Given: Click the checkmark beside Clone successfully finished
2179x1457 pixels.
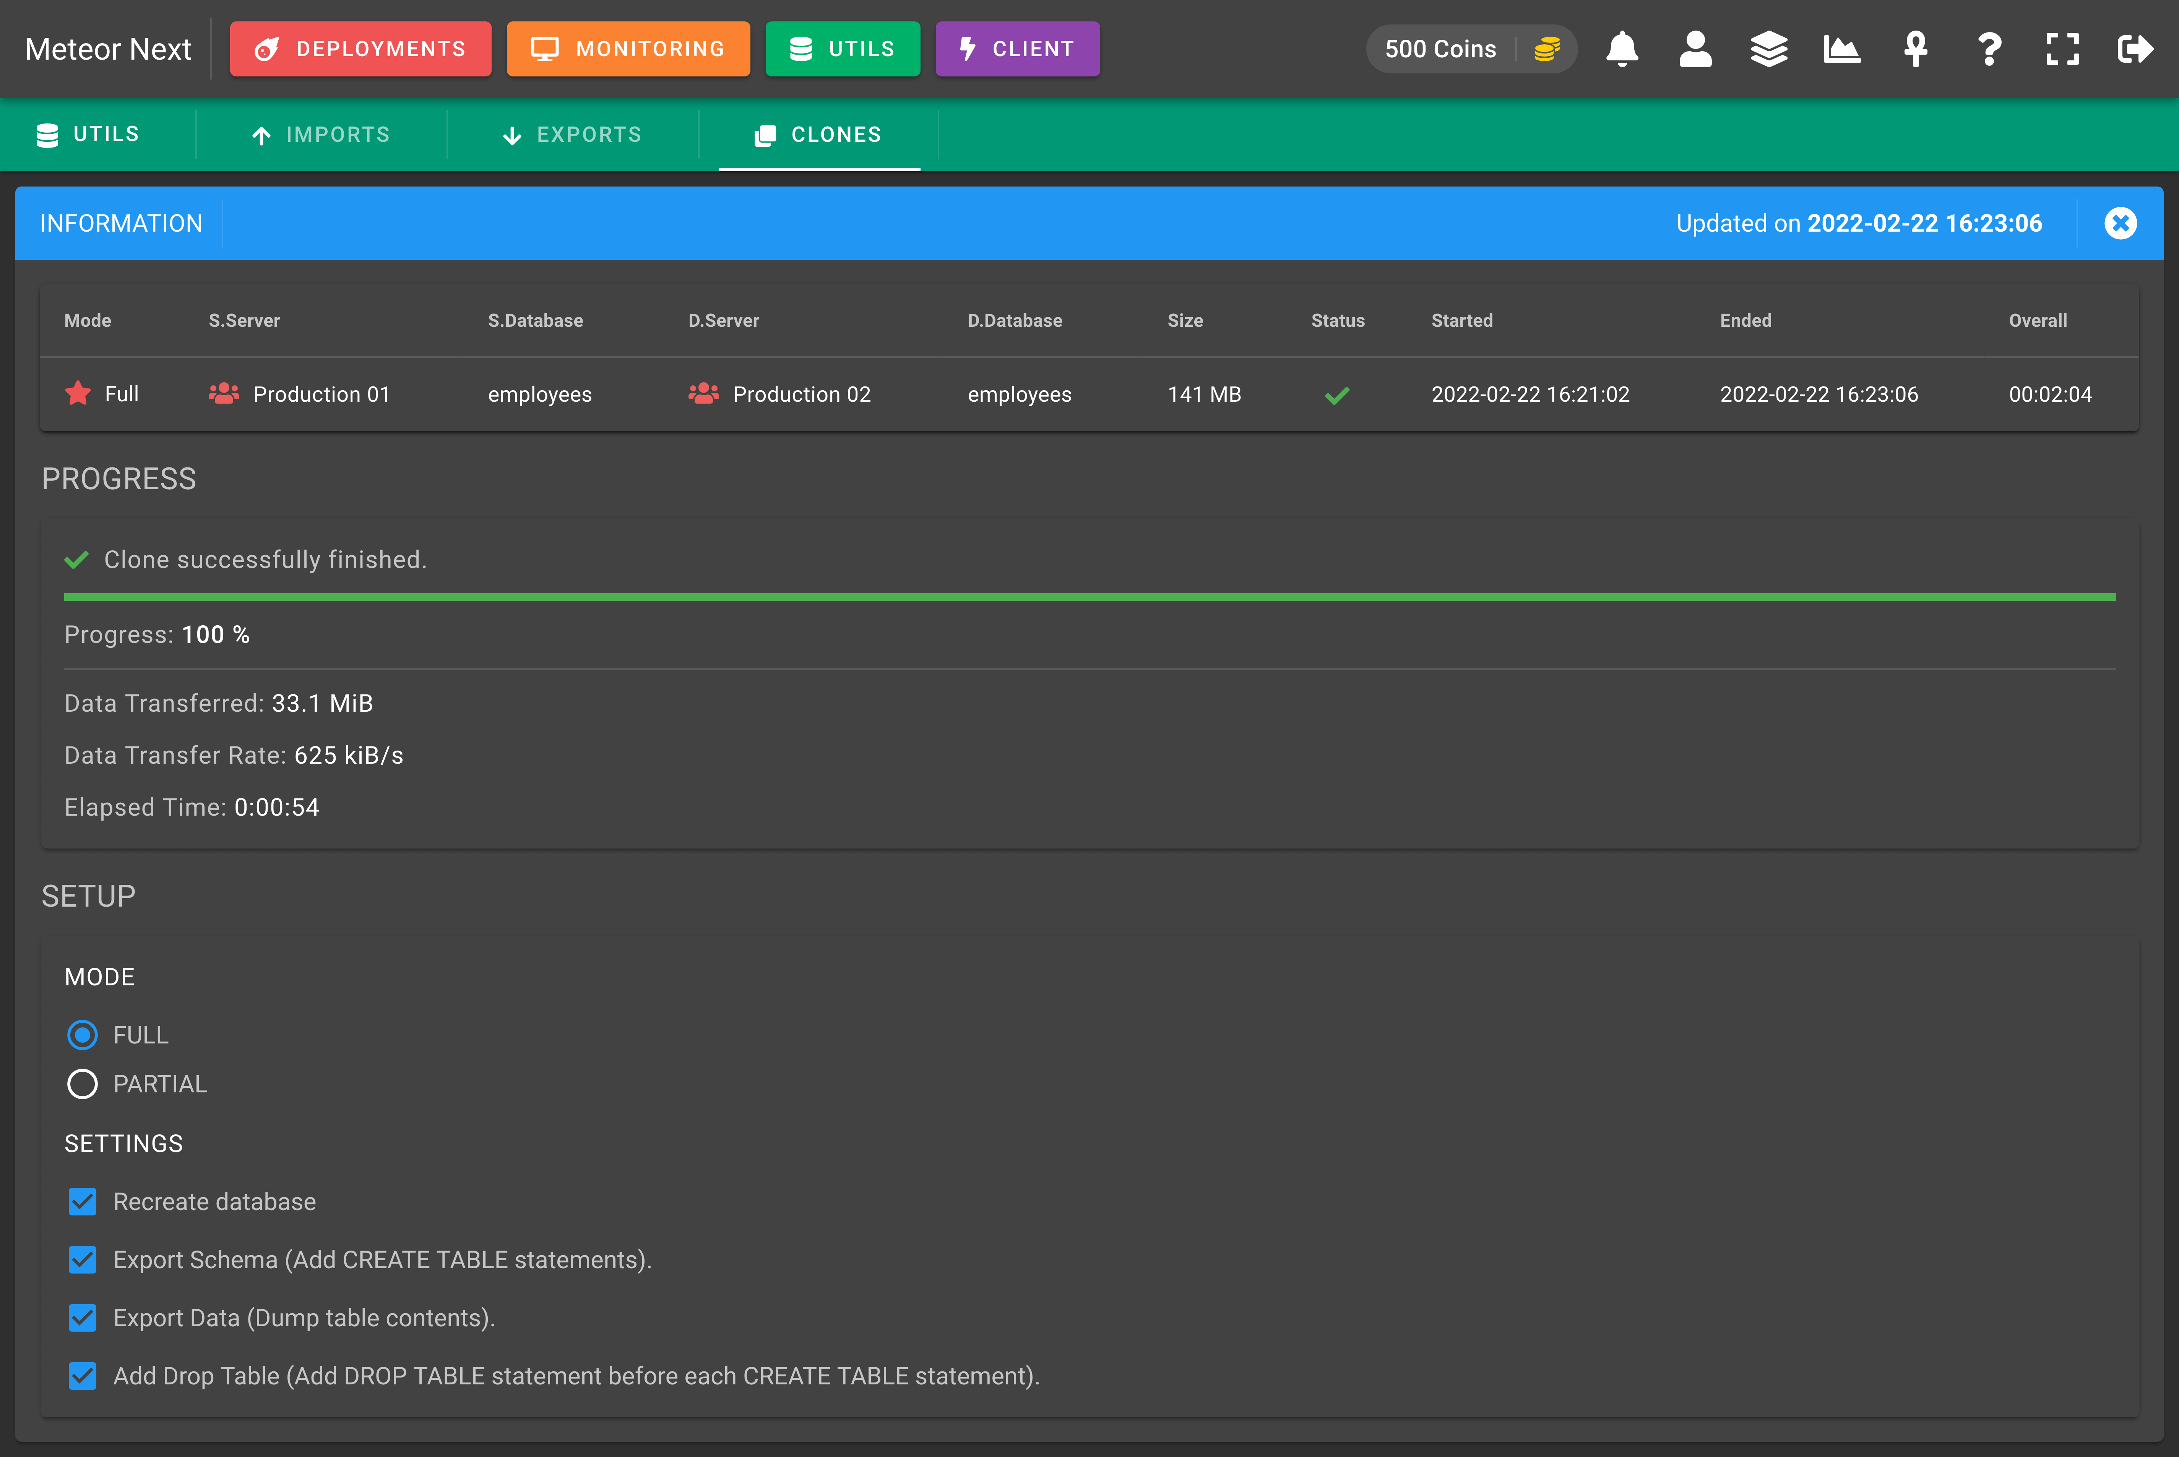Looking at the screenshot, I should [x=76, y=560].
